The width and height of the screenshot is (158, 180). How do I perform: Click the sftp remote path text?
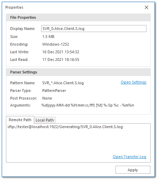pyautogui.click(x=65, y=127)
